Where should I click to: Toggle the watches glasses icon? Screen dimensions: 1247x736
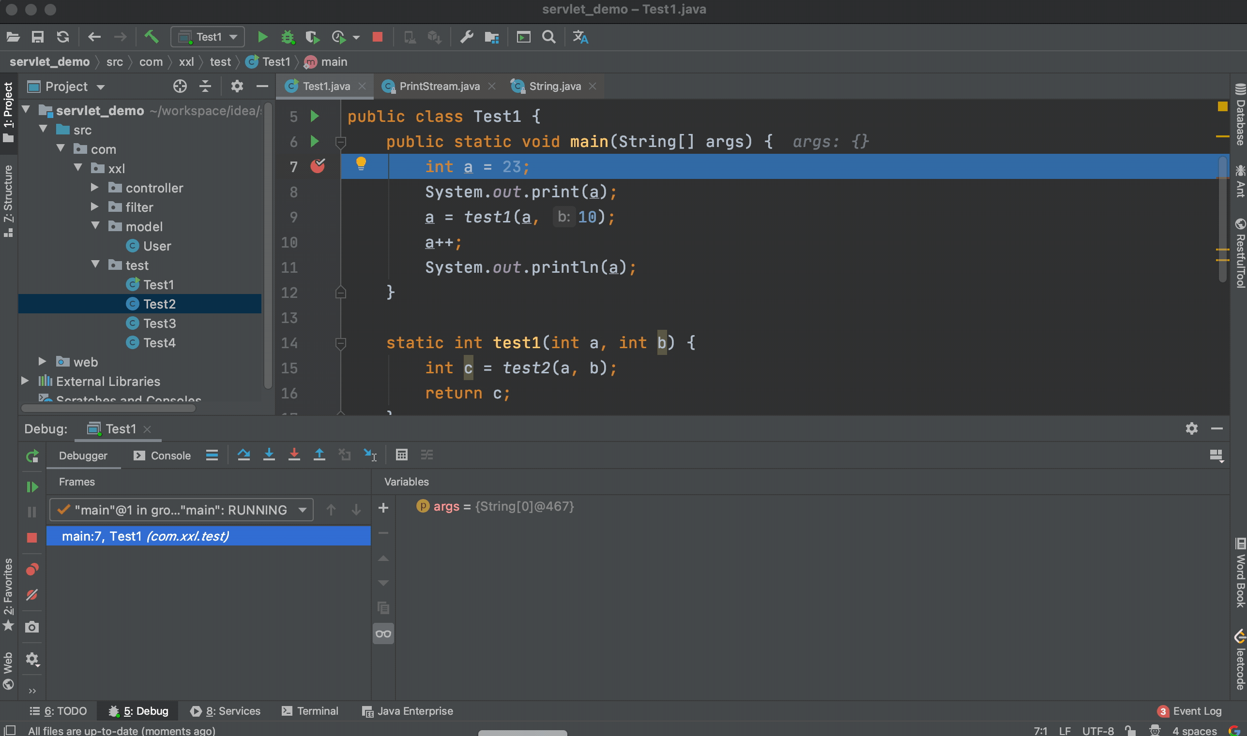[x=383, y=633]
